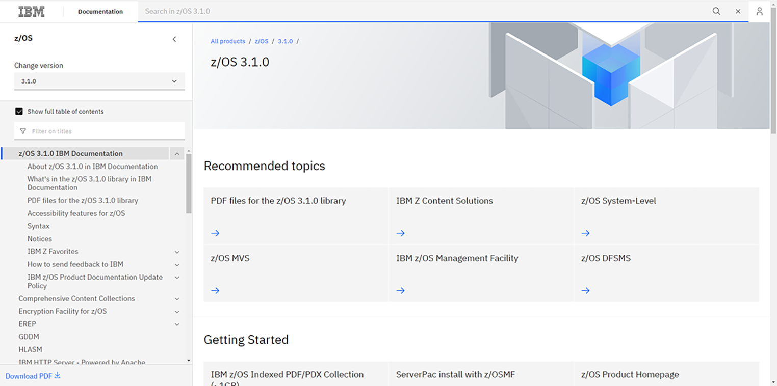
Task: Expand How to send feedback to IBM
Action: click(x=177, y=264)
